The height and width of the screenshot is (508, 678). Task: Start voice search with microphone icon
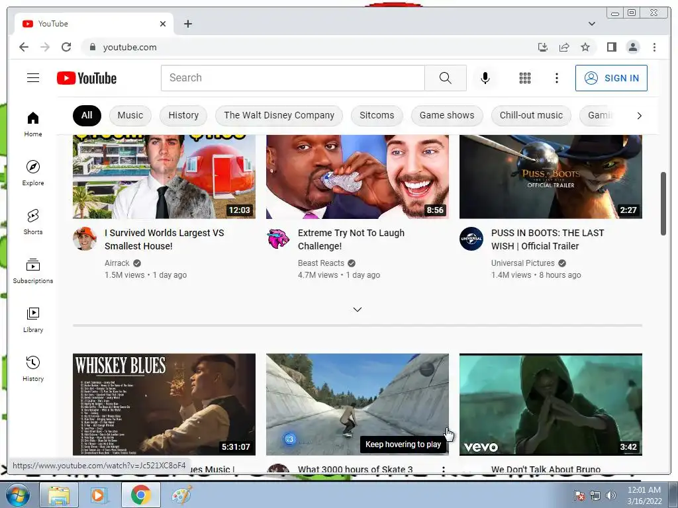[485, 78]
